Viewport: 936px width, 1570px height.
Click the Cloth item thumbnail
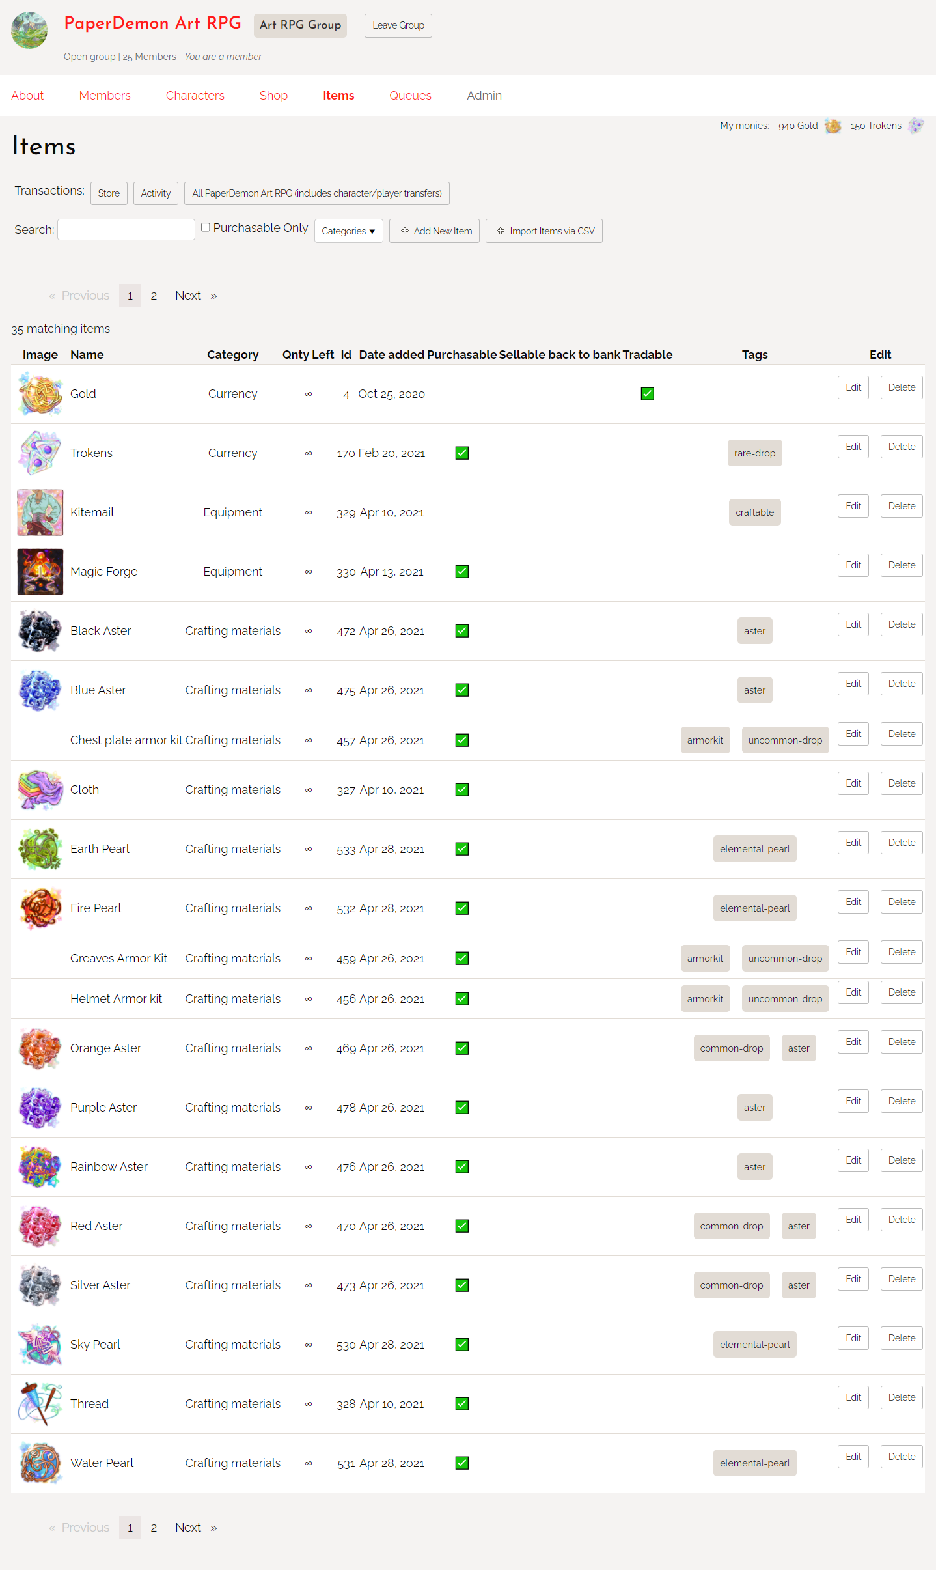point(40,789)
